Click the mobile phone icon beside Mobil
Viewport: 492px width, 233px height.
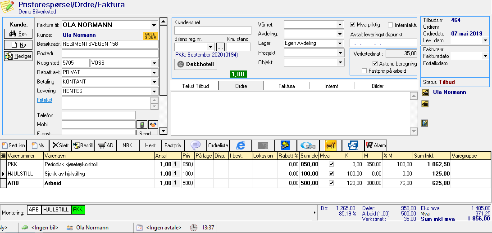point(141,125)
